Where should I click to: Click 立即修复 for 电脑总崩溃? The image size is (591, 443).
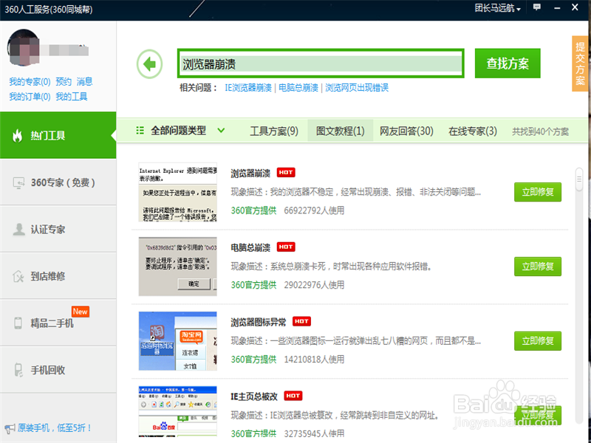538,267
